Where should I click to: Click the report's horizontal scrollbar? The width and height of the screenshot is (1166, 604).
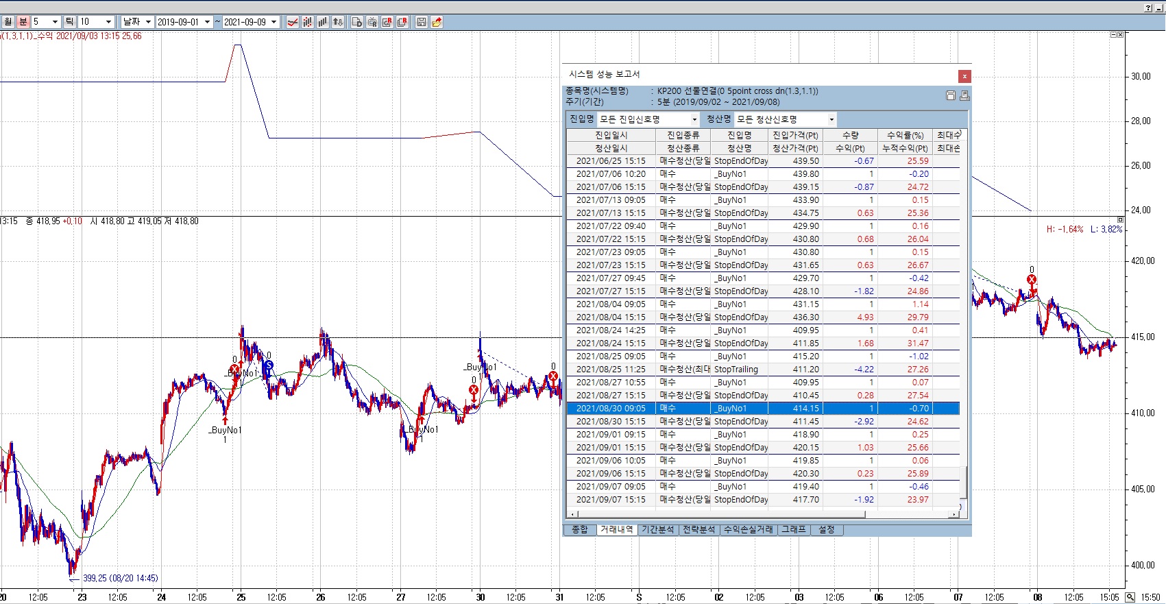pos(720,514)
